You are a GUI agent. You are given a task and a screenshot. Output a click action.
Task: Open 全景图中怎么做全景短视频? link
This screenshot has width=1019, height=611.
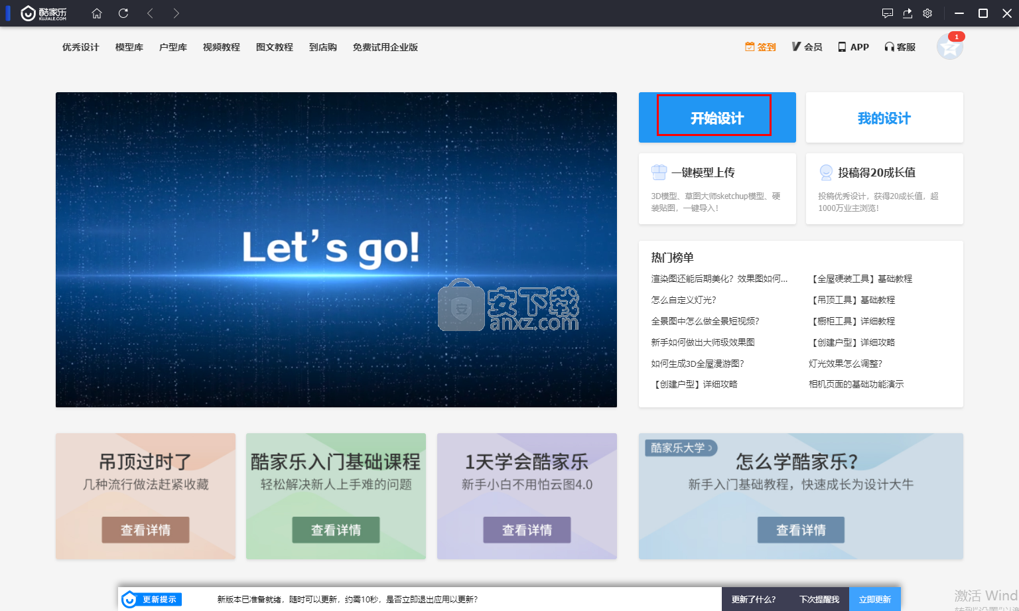[705, 321]
